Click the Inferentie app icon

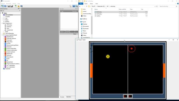coord(5,47)
